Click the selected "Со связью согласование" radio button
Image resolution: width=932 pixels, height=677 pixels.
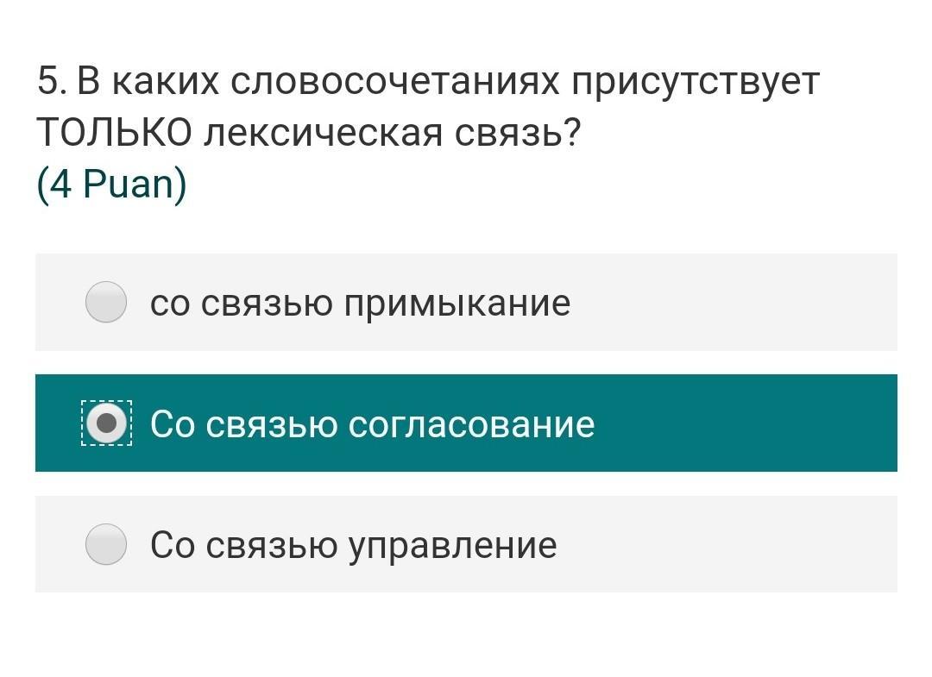coord(106,423)
